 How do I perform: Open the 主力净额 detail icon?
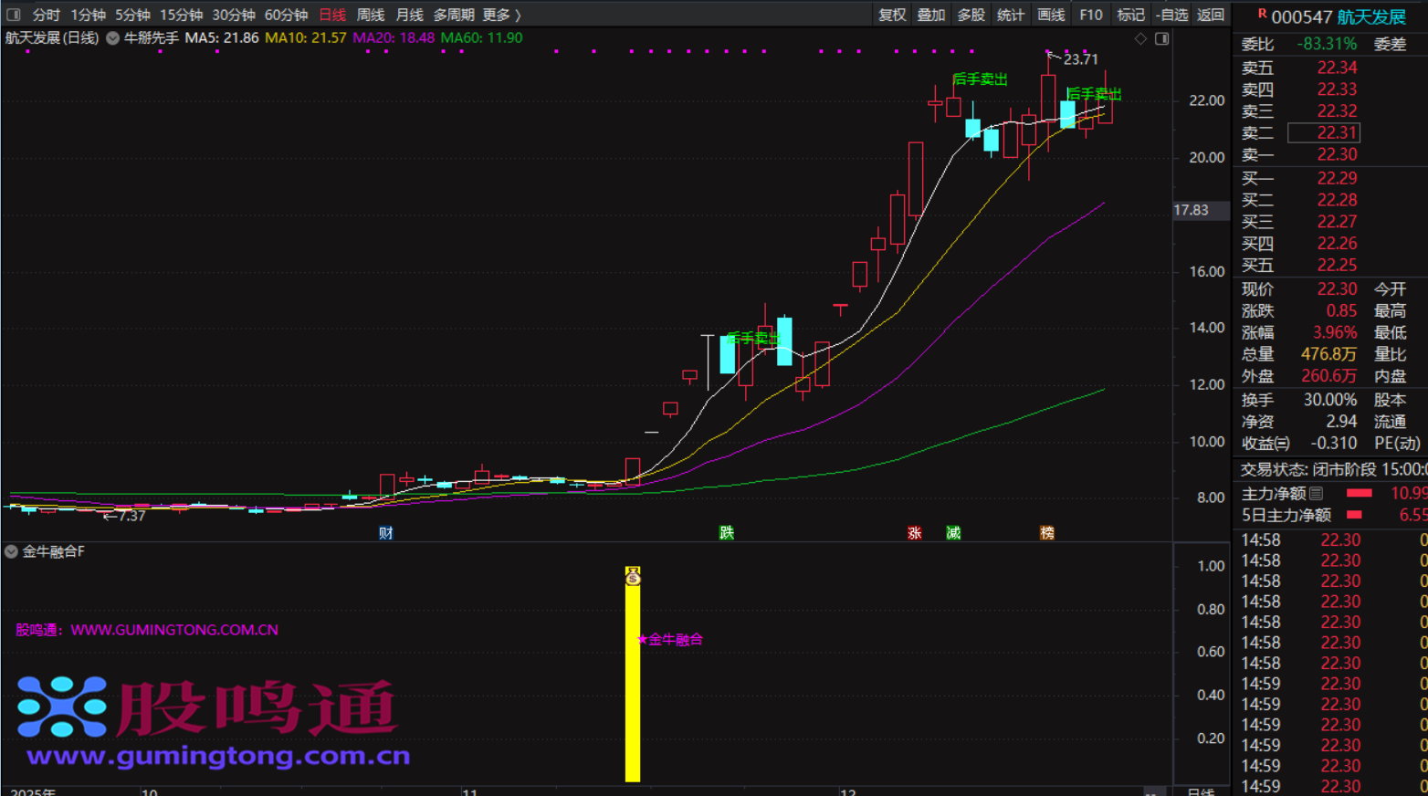pos(1316,494)
